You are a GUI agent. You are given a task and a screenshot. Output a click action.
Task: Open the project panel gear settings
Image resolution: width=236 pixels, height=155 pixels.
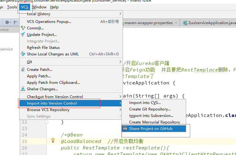pos(8,22)
